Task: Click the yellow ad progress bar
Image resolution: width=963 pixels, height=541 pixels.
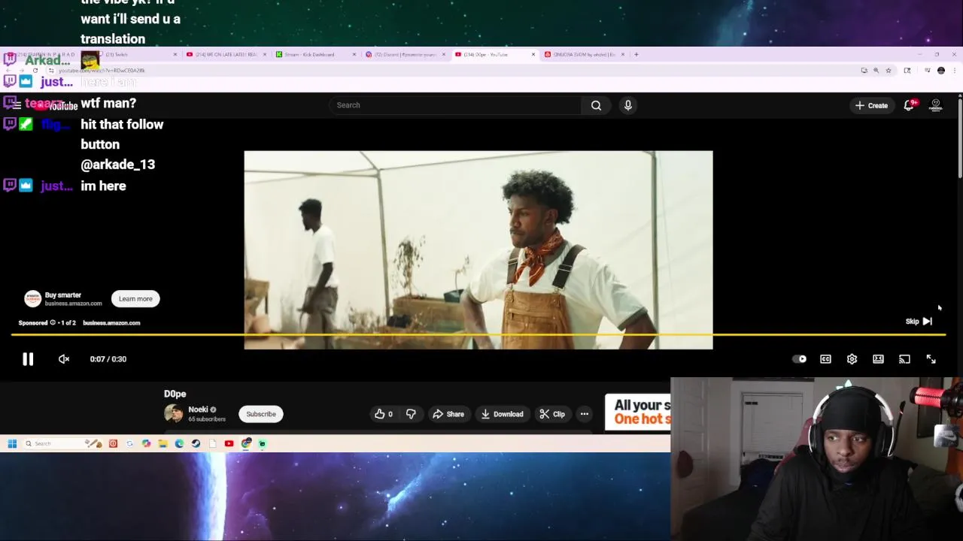Action: pyautogui.click(x=478, y=334)
